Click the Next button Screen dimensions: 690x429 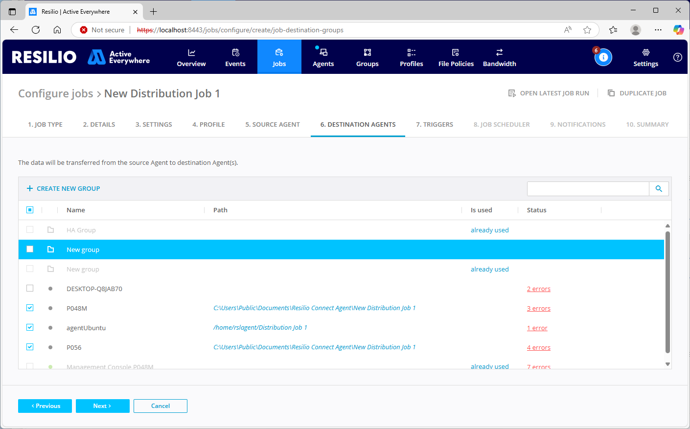click(x=102, y=406)
